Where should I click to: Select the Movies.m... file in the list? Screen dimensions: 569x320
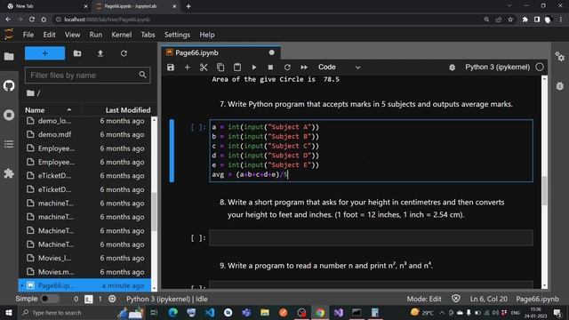point(85,272)
